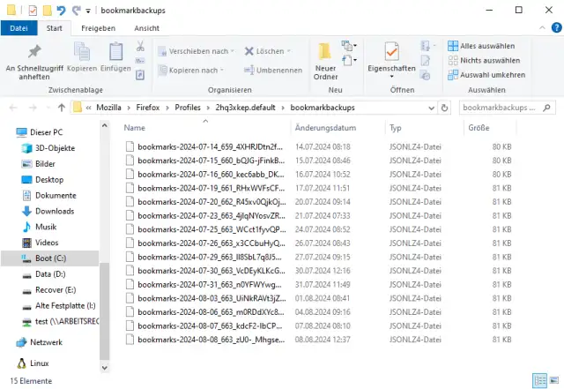Open the quick access toolbar customize dropdown
564x389 pixels.
(88, 11)
